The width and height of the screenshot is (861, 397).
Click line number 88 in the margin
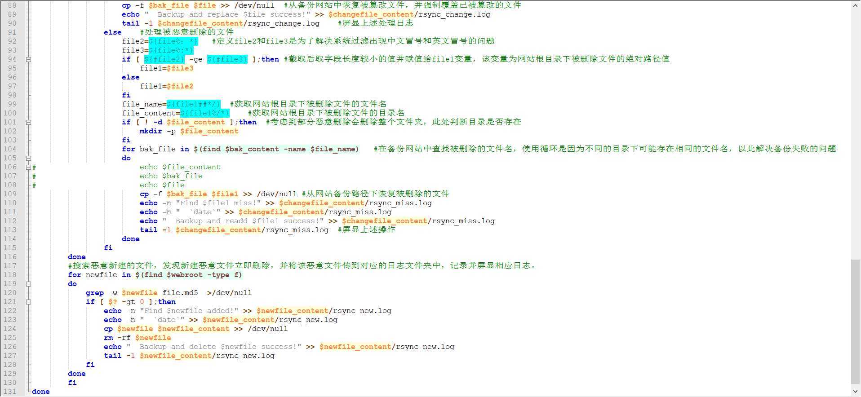tap(12, 5)
